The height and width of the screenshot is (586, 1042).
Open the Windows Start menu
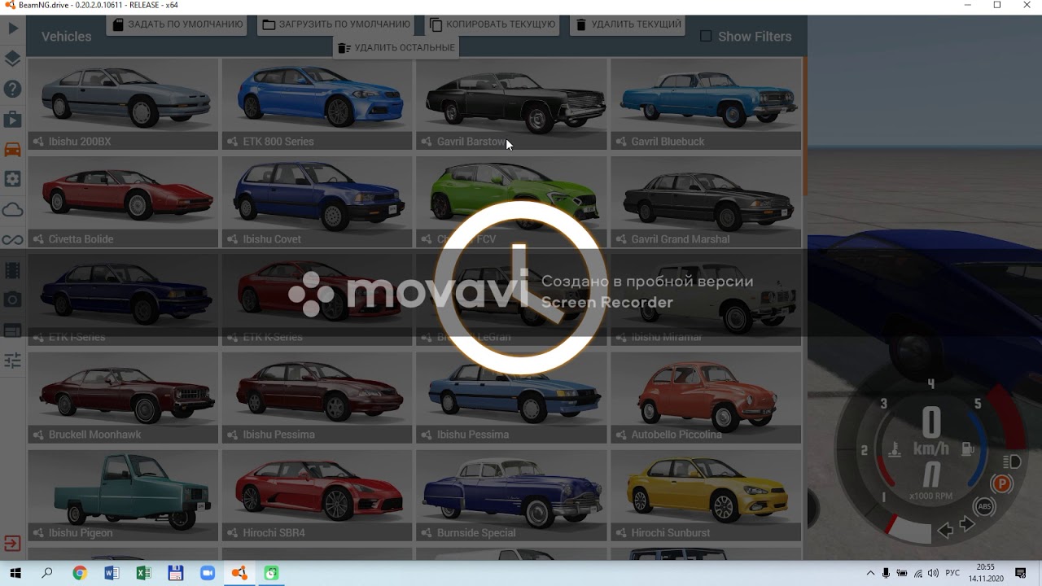pos(15,573)
